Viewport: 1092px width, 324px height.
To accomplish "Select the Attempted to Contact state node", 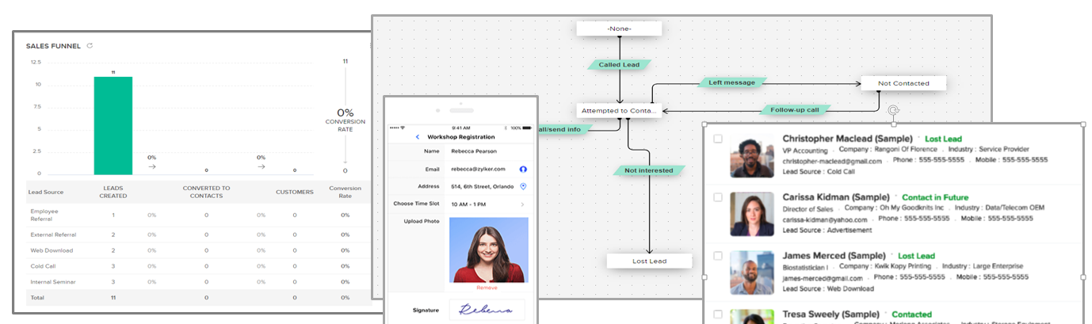I will point(618,111).
